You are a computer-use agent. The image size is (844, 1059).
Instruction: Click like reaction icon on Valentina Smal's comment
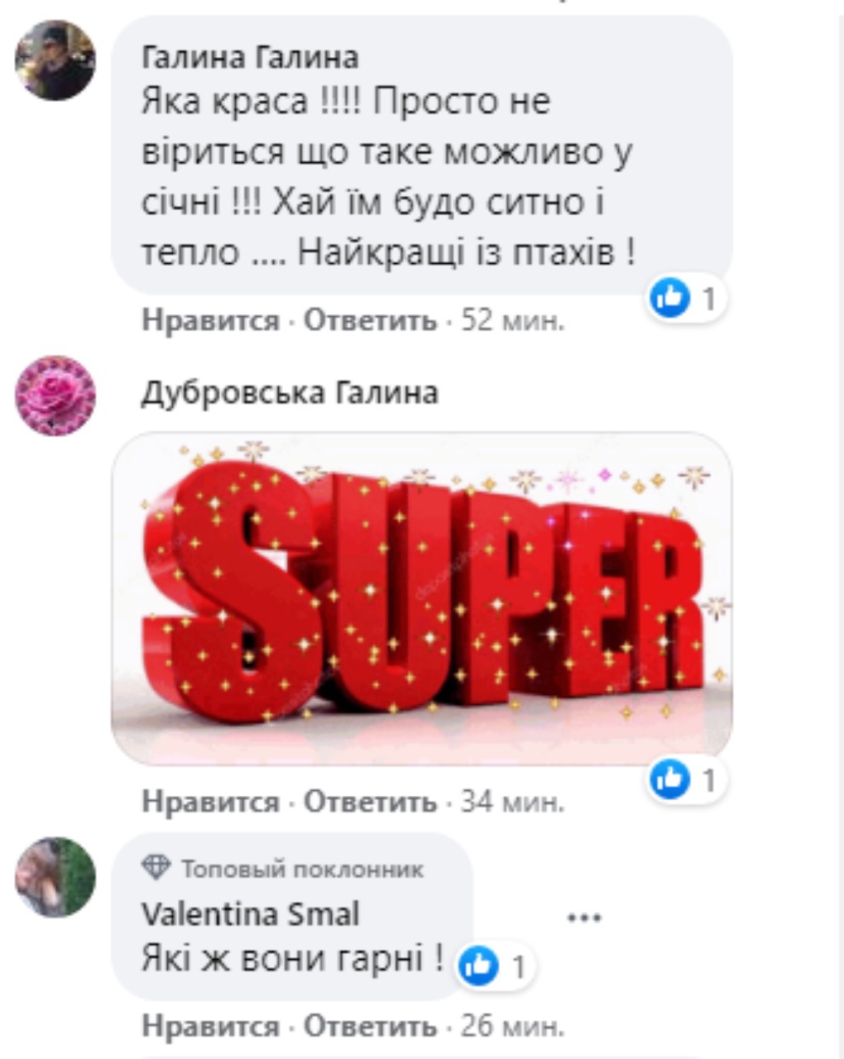point(479,966)
